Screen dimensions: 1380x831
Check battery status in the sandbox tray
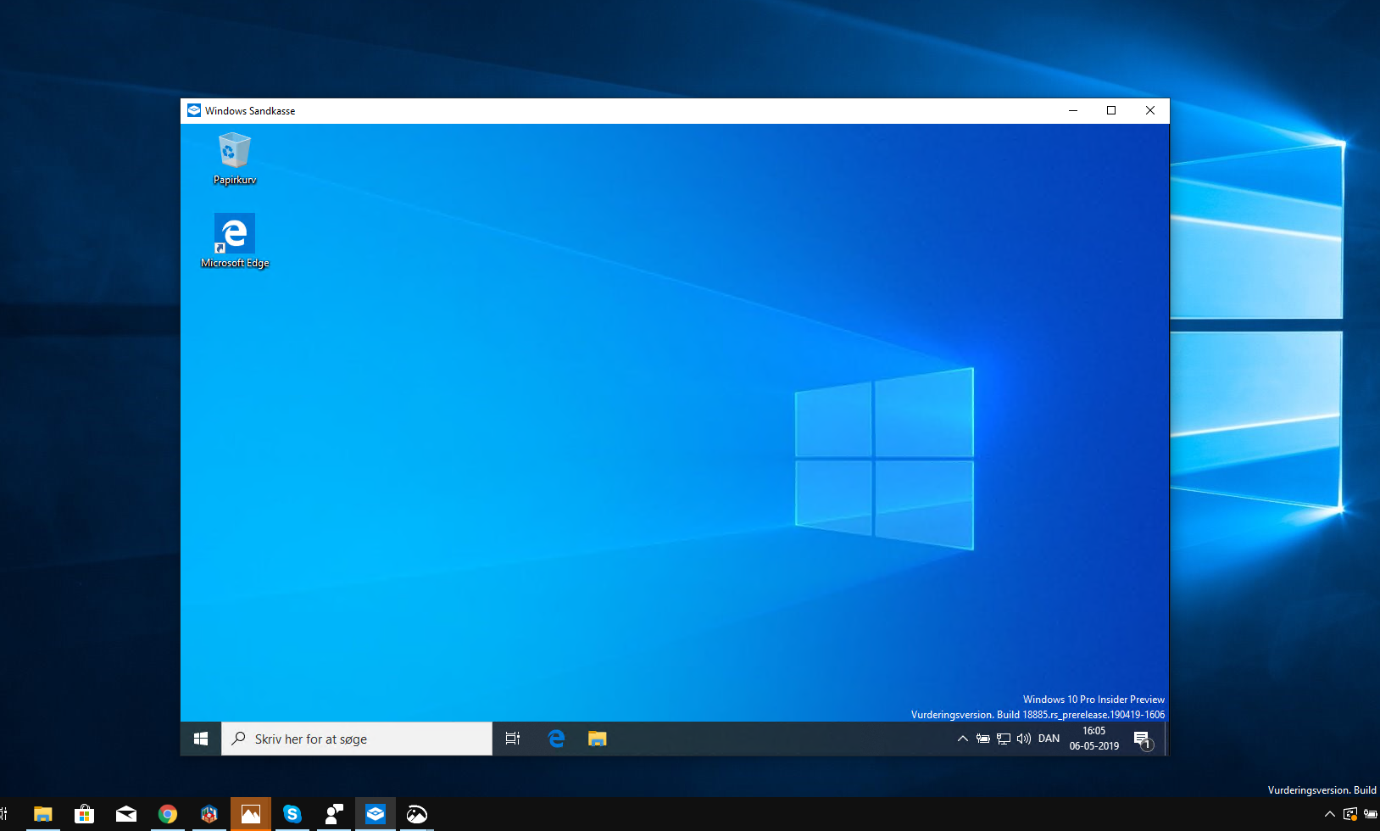983,738
